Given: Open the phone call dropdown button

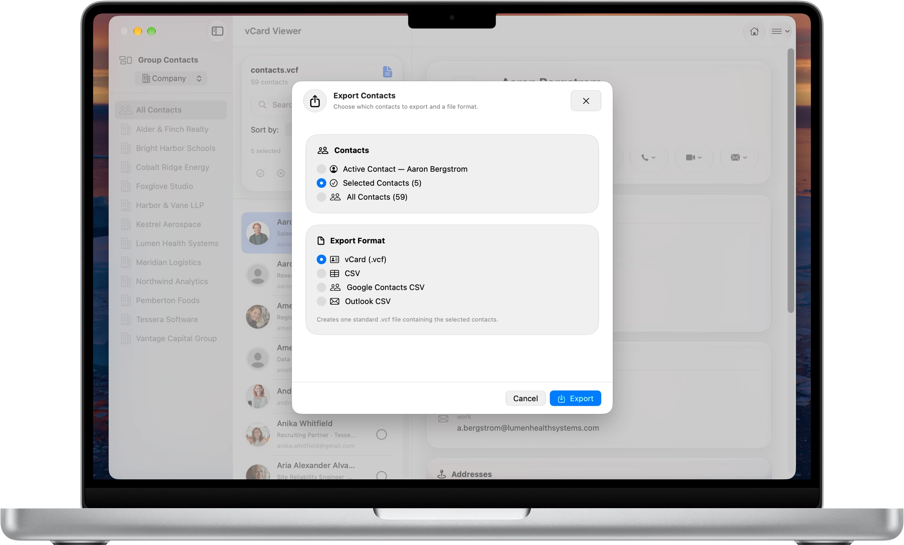Looking at the screenshot, I should [648, 157].
